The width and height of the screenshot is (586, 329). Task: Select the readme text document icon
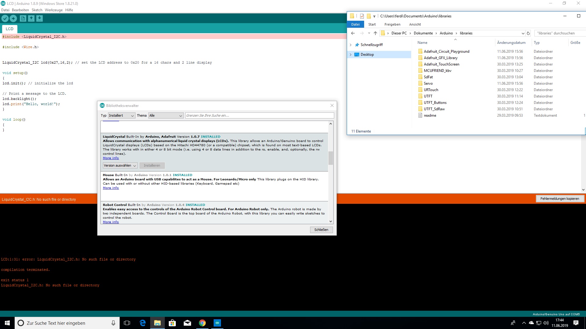coord(420,115)
